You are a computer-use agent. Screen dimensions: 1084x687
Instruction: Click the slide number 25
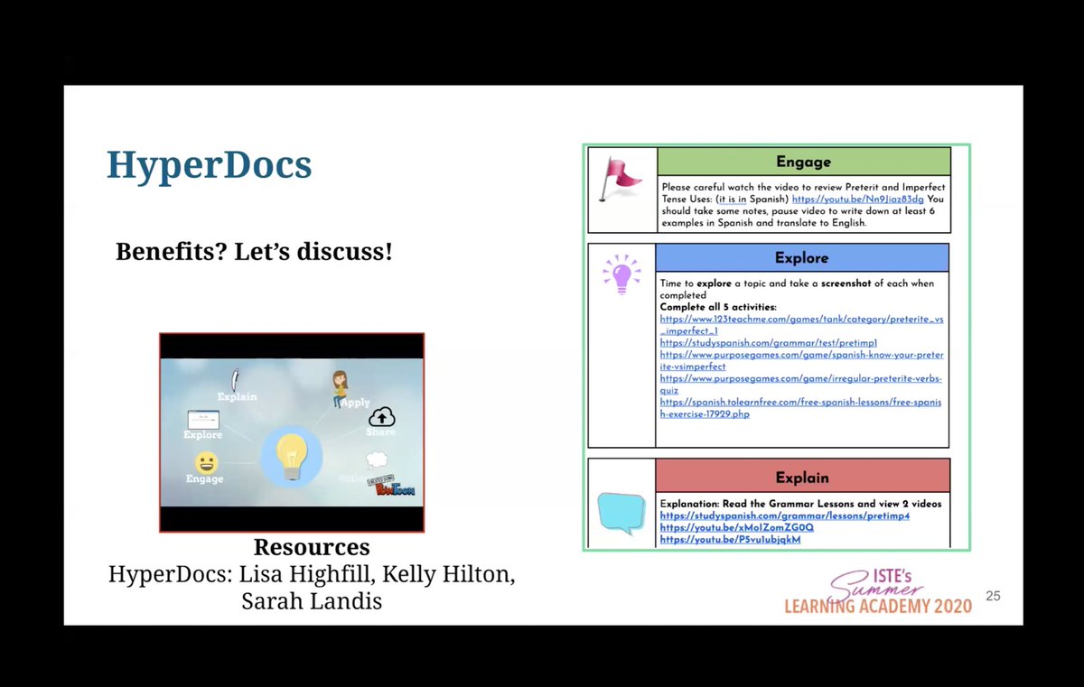993,596
